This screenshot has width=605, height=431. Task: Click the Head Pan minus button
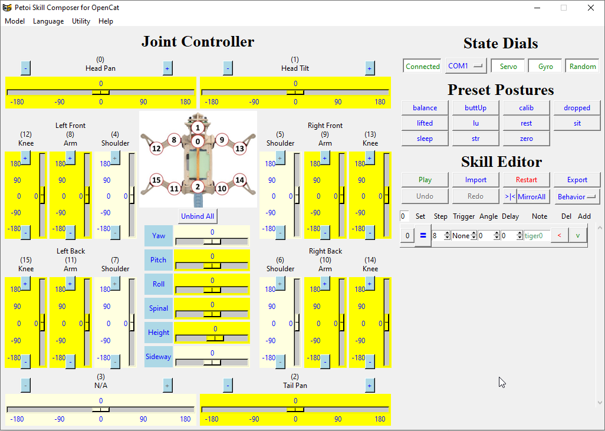[25, 68]
